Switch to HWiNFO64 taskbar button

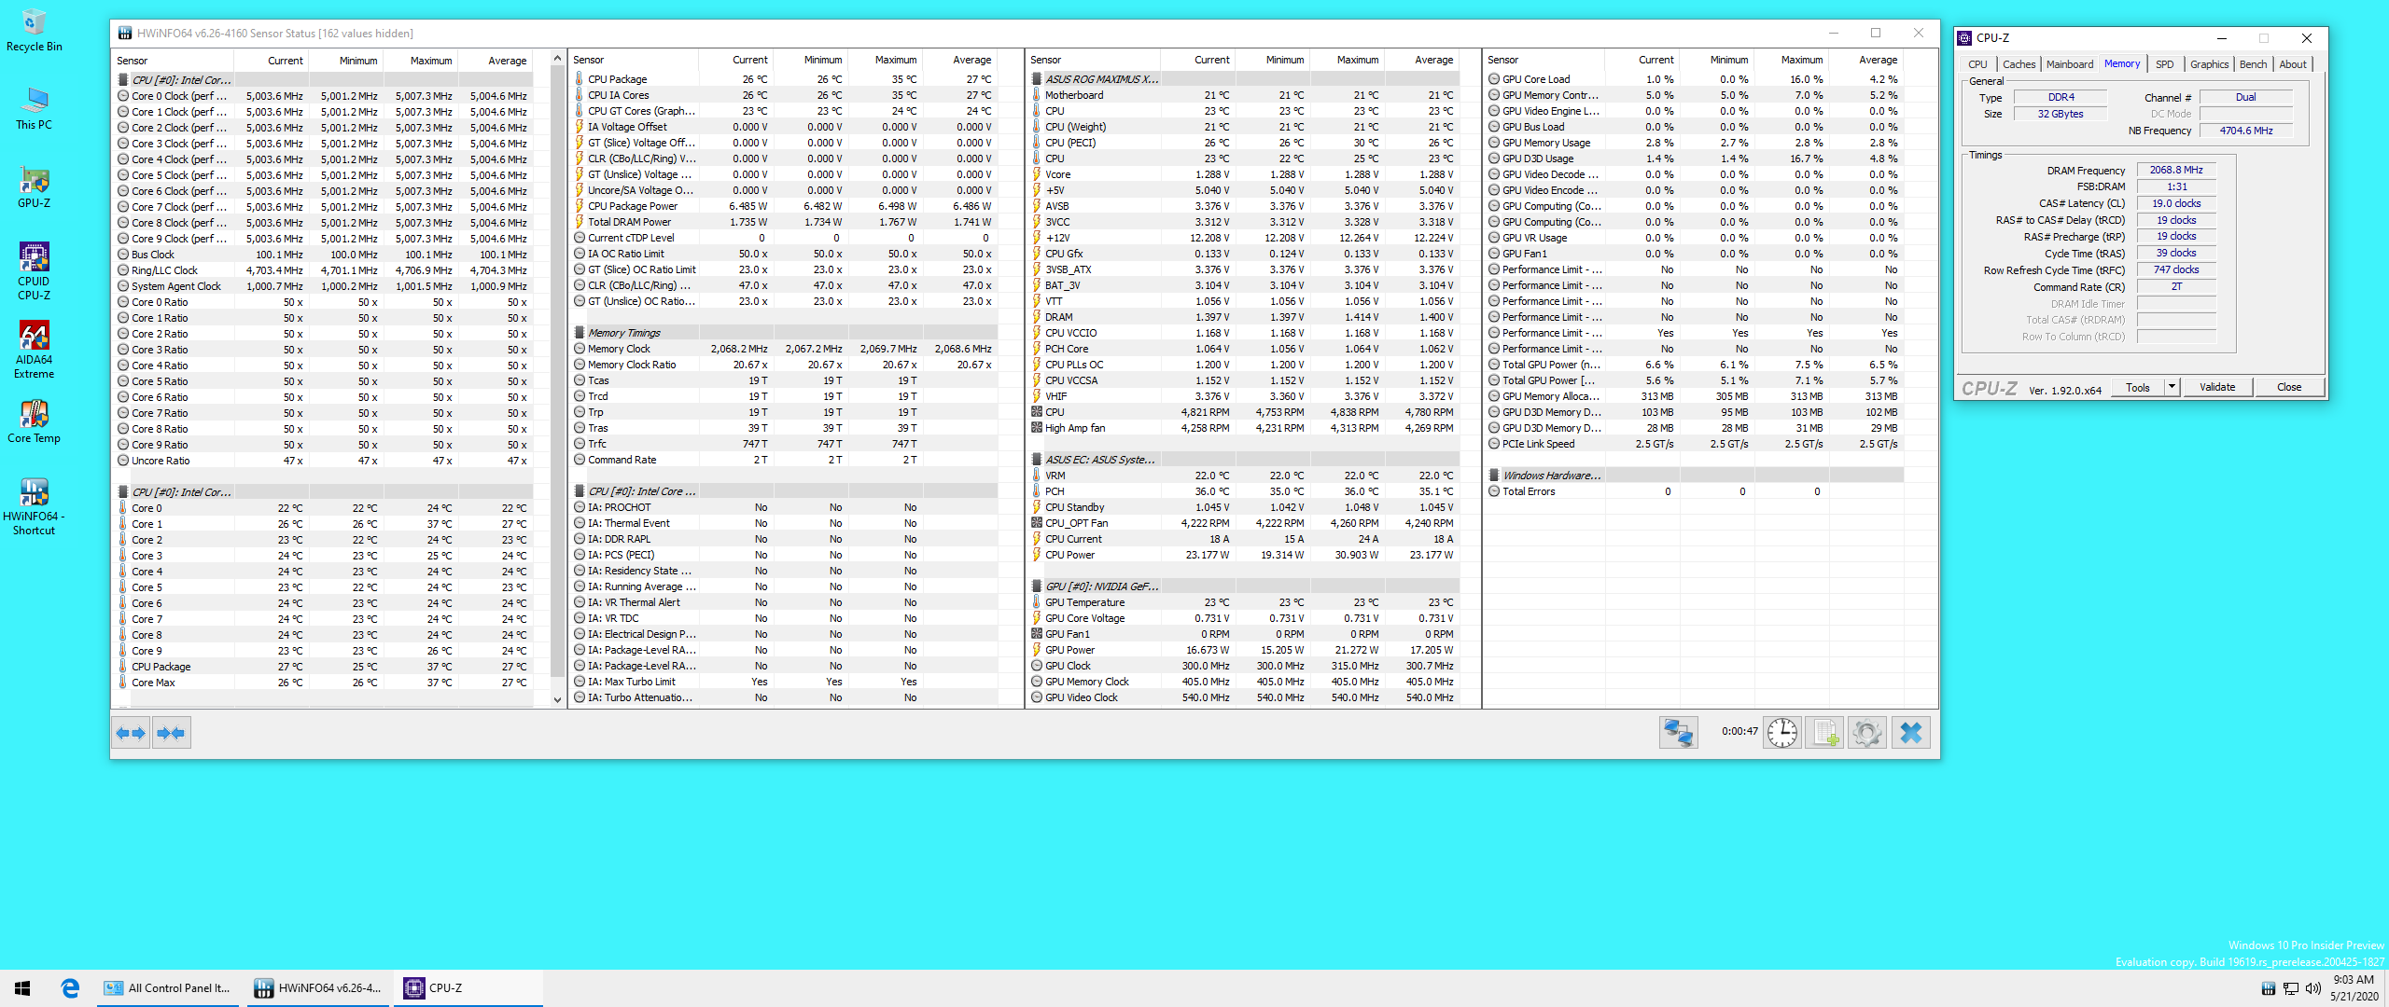click(x=320, y=988)
